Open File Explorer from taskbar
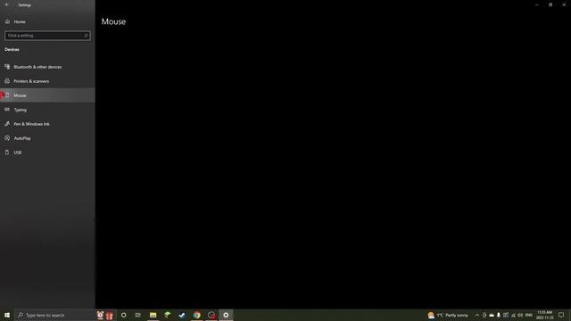The width and height of the screenshot is (571, 321). [x=153, y=315]
